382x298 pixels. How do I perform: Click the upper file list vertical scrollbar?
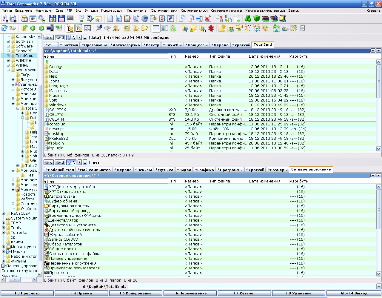tap(379, 90)
